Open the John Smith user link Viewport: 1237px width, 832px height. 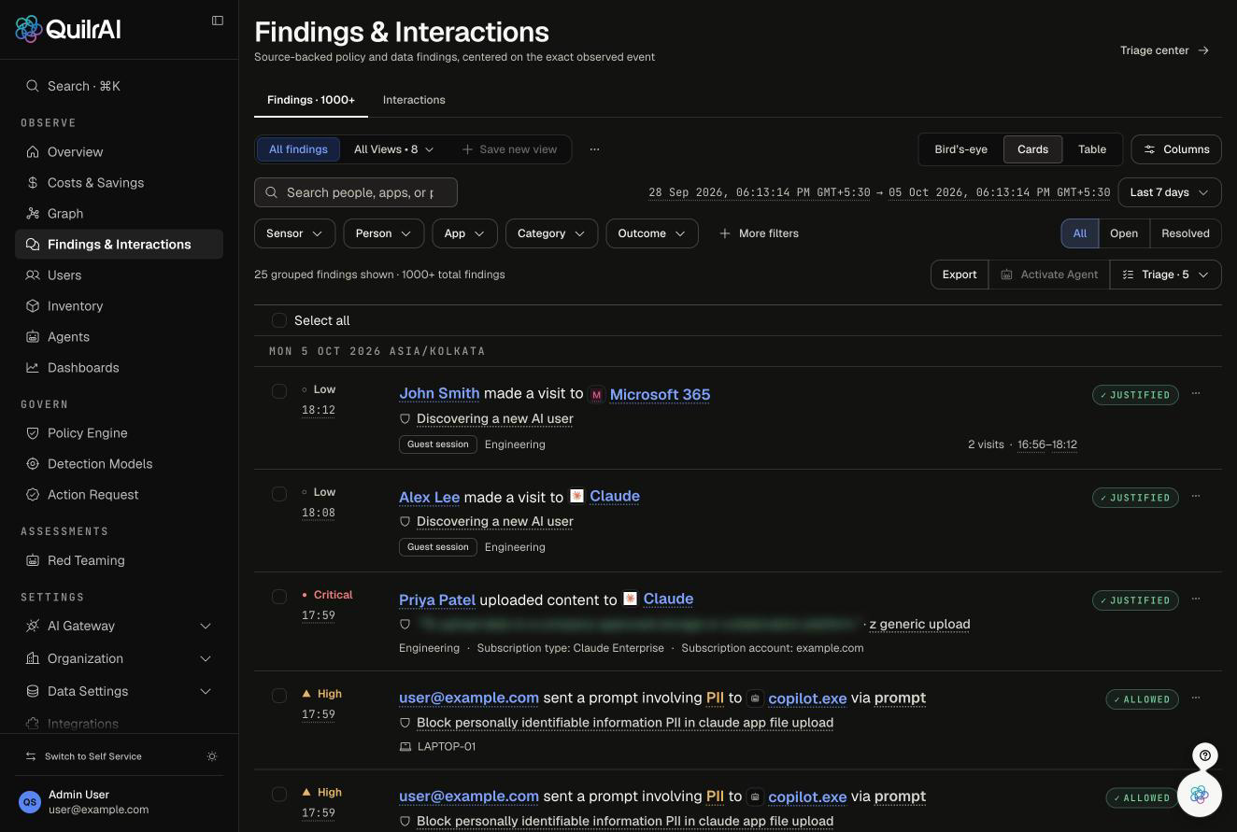tap(439, 394)
